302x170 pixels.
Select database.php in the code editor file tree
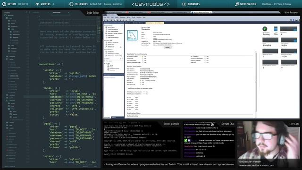14,76
